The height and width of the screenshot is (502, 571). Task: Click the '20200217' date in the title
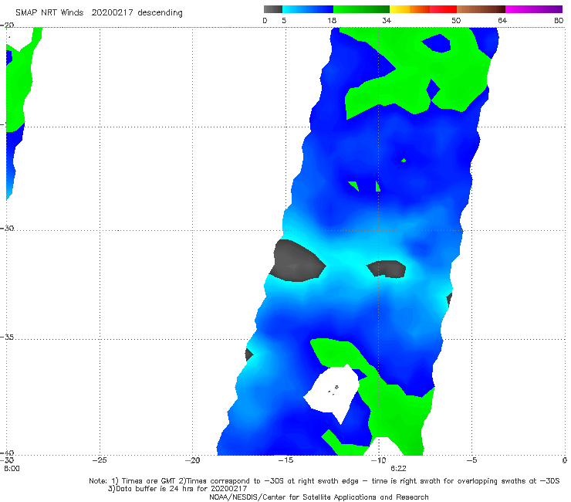tap(112, 12)
